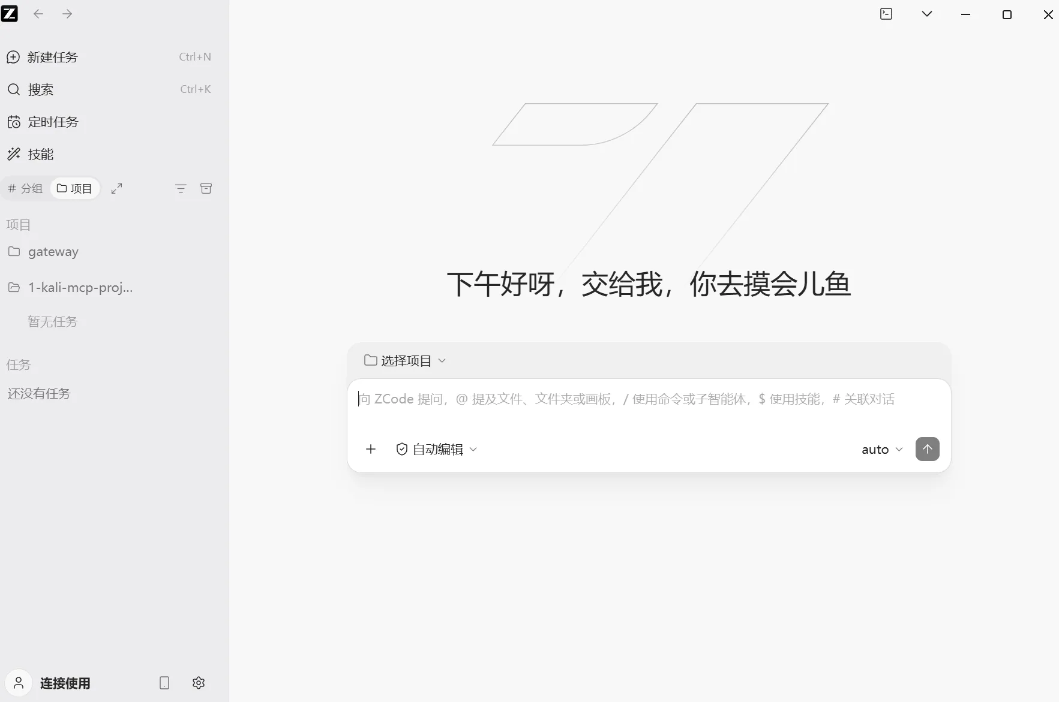
Task: Create a new task via 新建任务
Action: pyautogui.click(x=109, y=57)
